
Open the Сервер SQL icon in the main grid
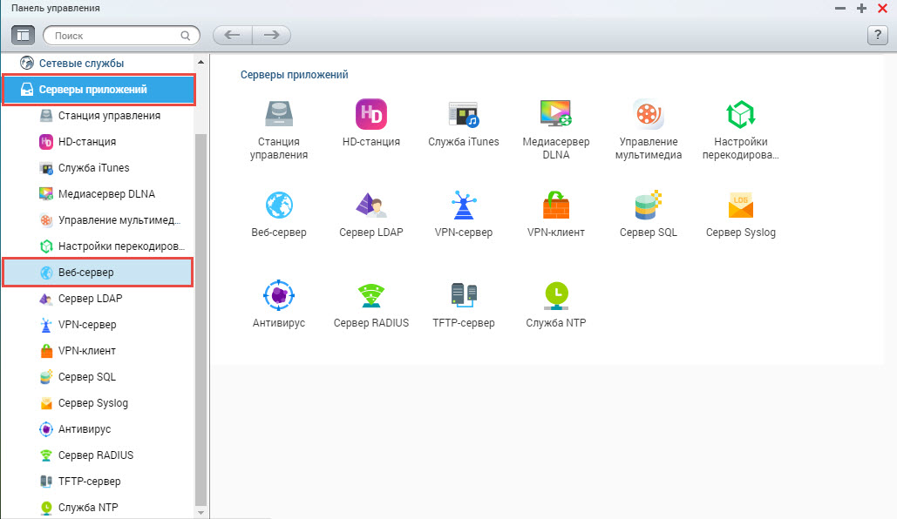[x=649, y=206]
